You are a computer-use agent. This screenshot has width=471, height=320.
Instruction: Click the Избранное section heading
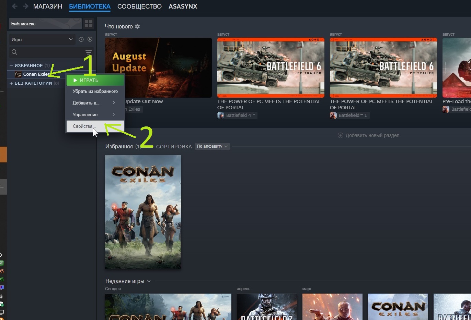point(119,146)
